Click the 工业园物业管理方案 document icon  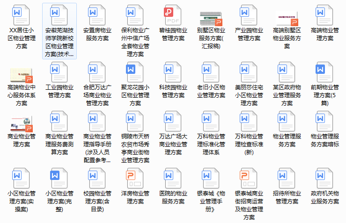[x=59, y=72]
